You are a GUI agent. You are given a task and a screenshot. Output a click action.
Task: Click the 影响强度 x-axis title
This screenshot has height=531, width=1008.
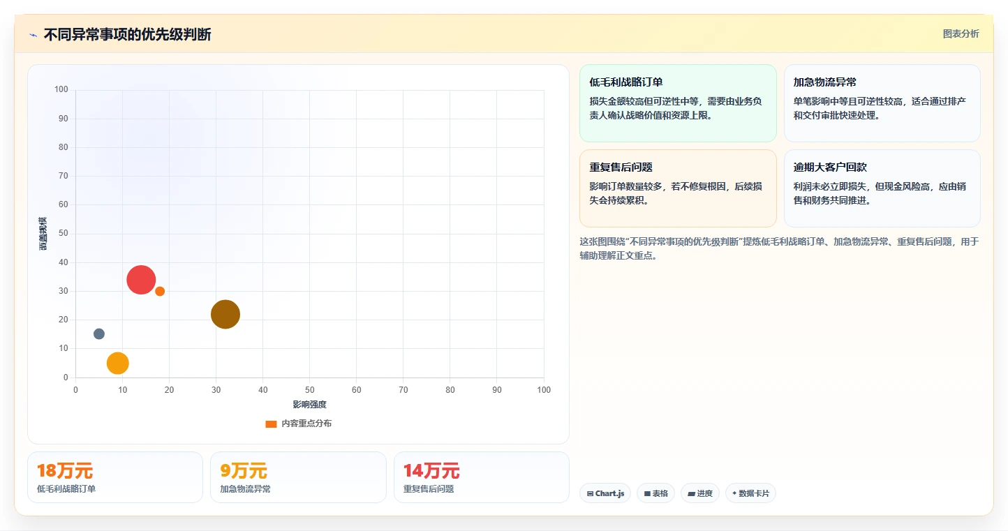point(310,405)
